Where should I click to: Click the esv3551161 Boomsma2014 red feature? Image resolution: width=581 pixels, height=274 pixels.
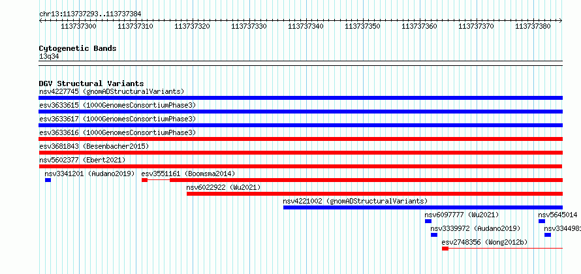tap(352, 180)
